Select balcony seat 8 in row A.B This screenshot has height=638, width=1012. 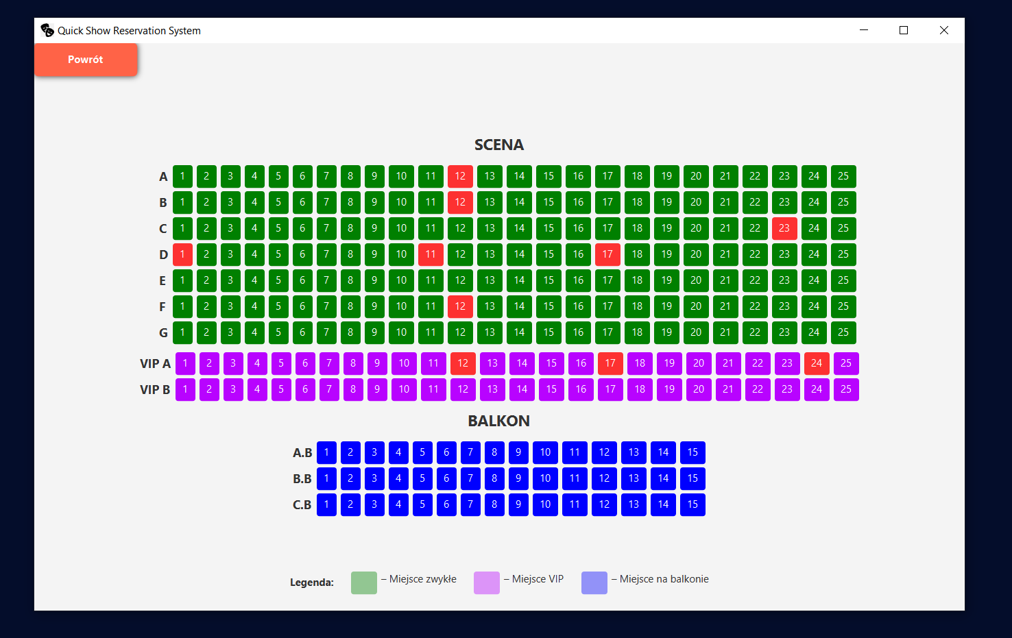point(494,452)
